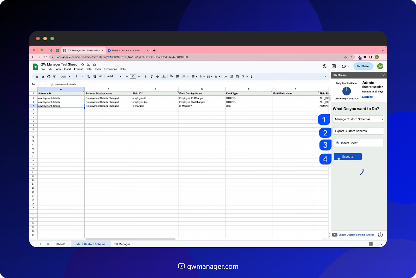This screenshot has width=416, height=278.
Task: Click Manage link under Enterprise plan
Action: coord(367,97)
